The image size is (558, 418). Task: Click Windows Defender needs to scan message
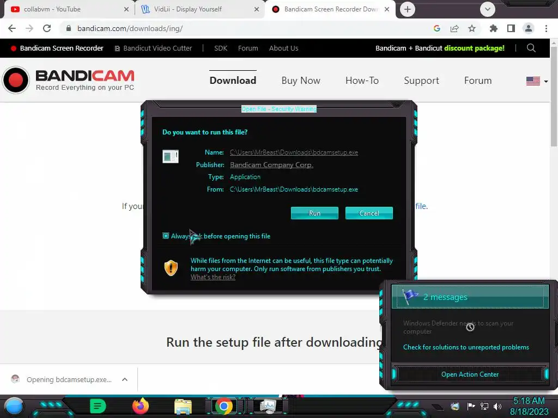pyautogui.click(x=458, y=327)
